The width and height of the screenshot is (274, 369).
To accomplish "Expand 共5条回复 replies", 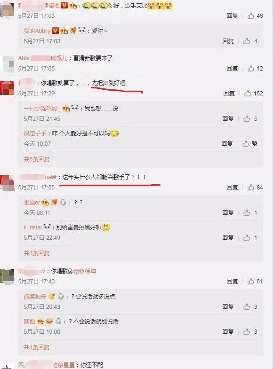I will (x=37, y=159).
